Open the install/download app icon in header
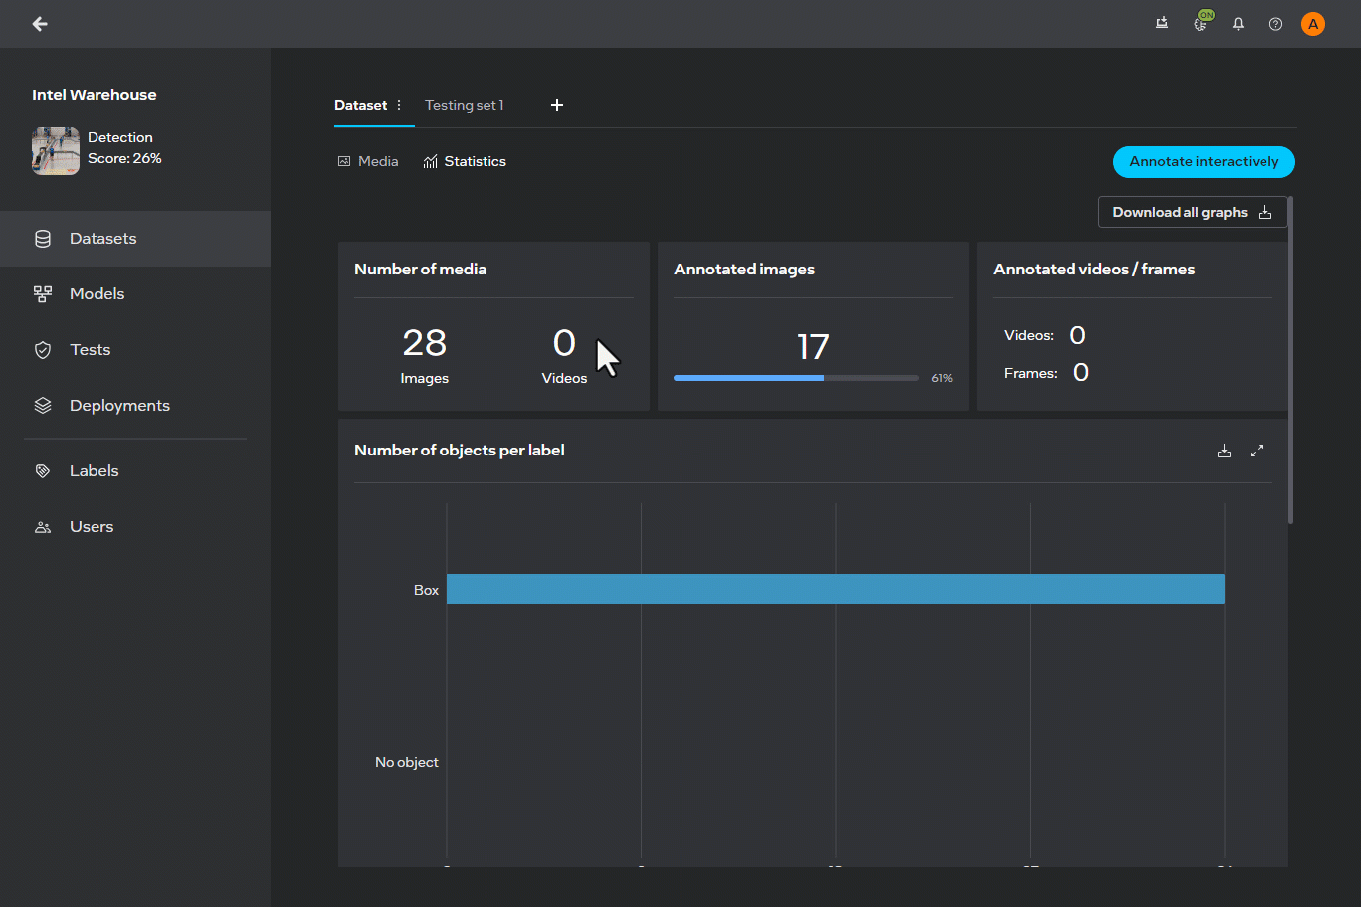The width and height of the screenshot is (1361, 907). (1162, 24)
